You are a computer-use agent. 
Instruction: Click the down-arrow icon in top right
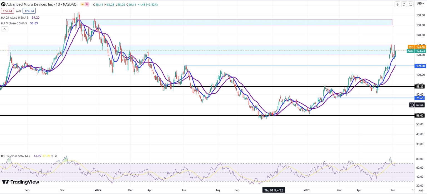pyautogui.click(x=398, y=4)
